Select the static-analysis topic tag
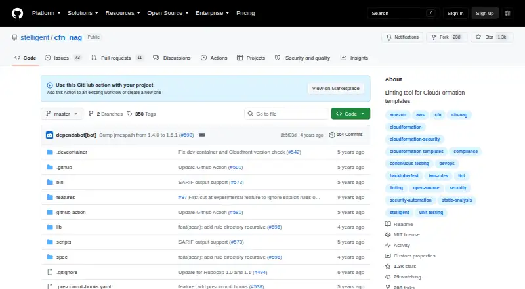The image size is (525, 289). [x=457, y=200]
